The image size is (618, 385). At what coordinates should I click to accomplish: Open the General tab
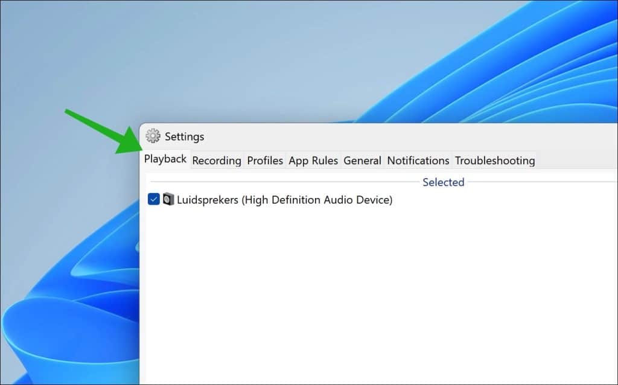[x=362, y=161]
